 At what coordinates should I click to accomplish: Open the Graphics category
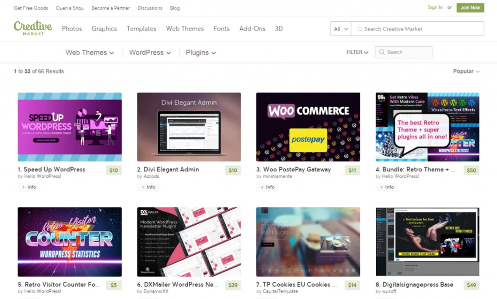(104, 29)
